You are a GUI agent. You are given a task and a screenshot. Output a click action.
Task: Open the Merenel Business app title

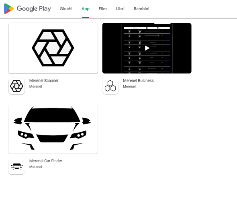tap(138, 81)
